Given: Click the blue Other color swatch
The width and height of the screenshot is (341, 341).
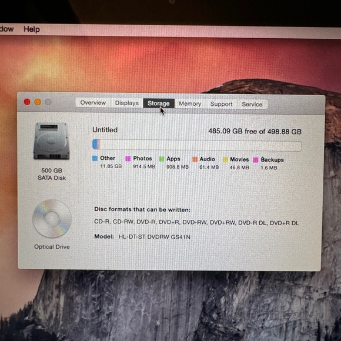Looking at the screenshot, I should pyautogui.click(x=95, y=158).
